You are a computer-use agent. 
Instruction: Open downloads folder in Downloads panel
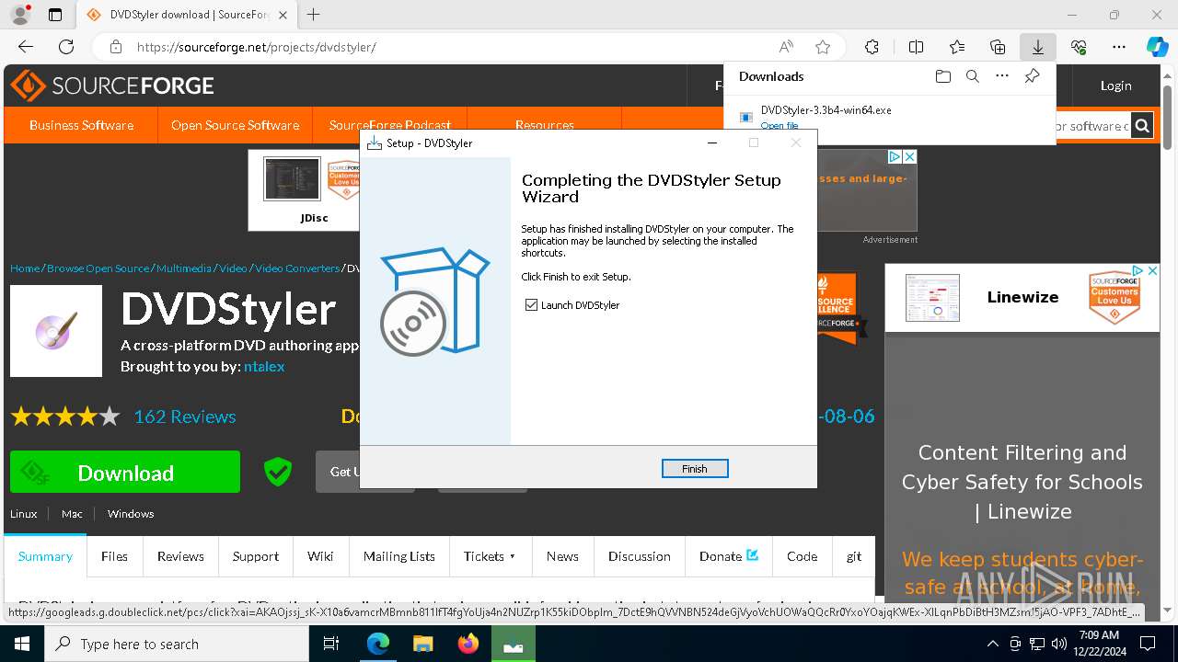point(943,76)
